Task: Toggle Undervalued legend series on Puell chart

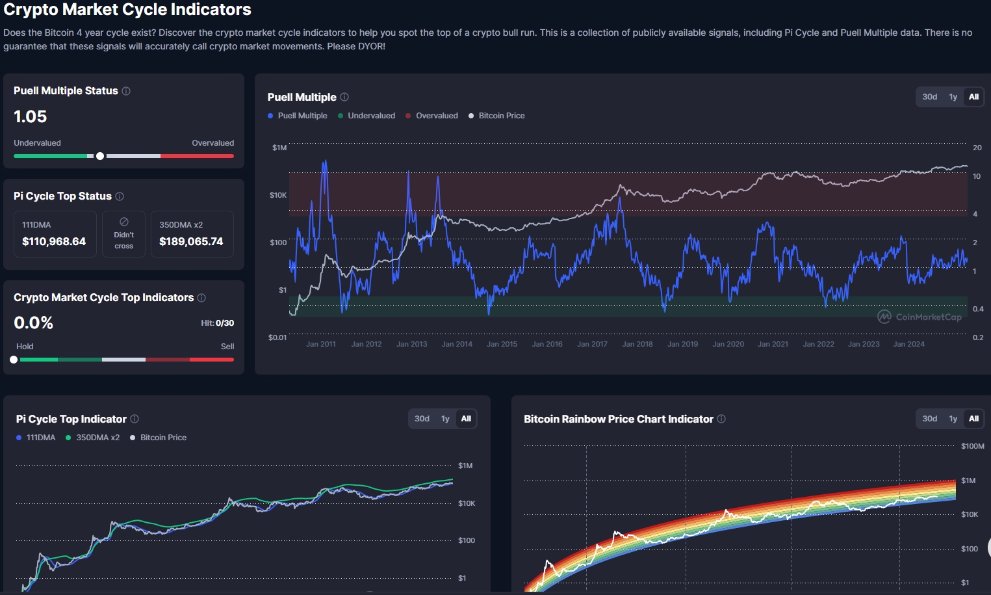Action: pos(367,116)
